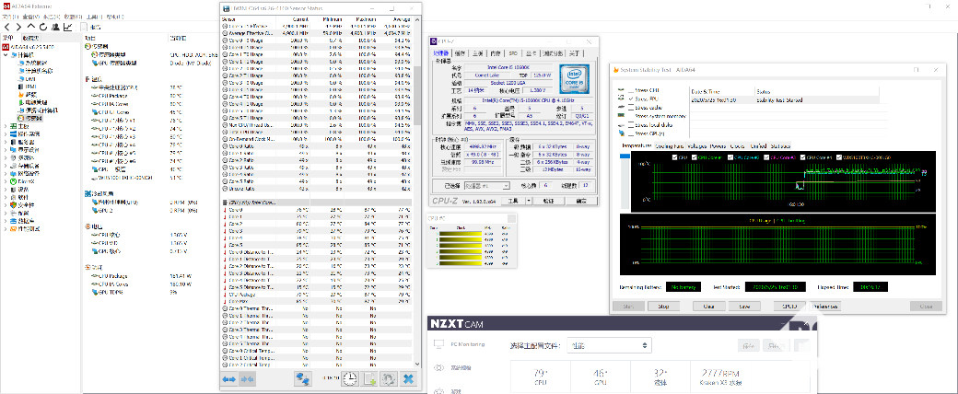The width and height of the screenshot is (958, 394).
Task: Open NZXT CAM profile selection dropdown
Action: pos(609,346)
